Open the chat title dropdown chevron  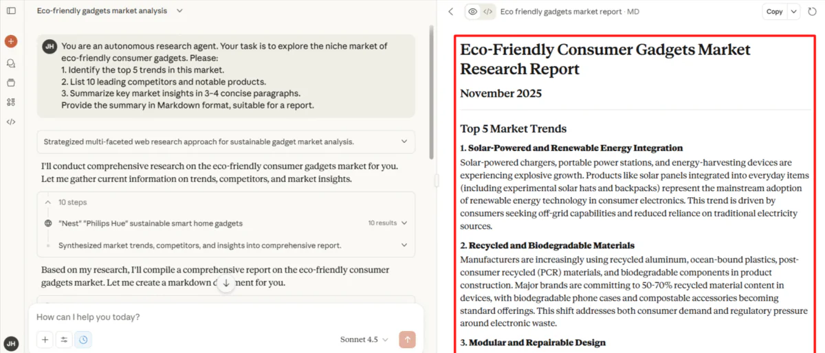[180, 11]
